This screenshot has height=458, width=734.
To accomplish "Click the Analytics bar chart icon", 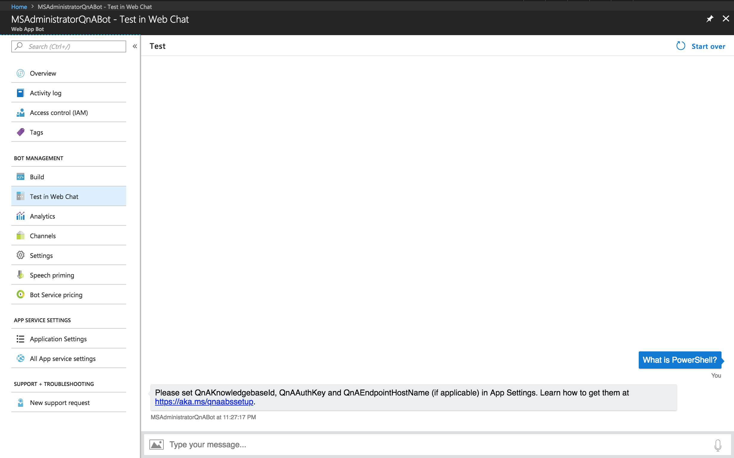I will click(20, 216).
